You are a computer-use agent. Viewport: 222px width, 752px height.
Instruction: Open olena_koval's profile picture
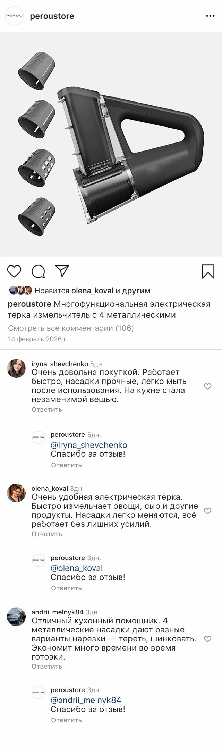(x=16, y=493)
